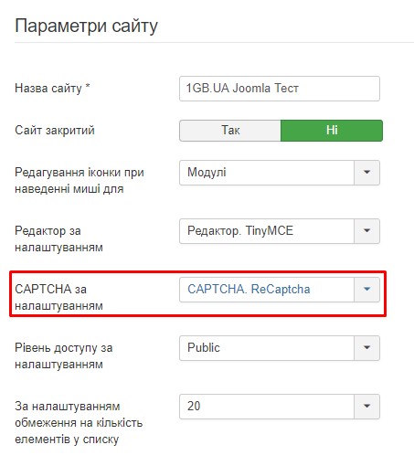
Task: Click Редагування іконки при наведенні label
Action: click(x=80, y=181)
